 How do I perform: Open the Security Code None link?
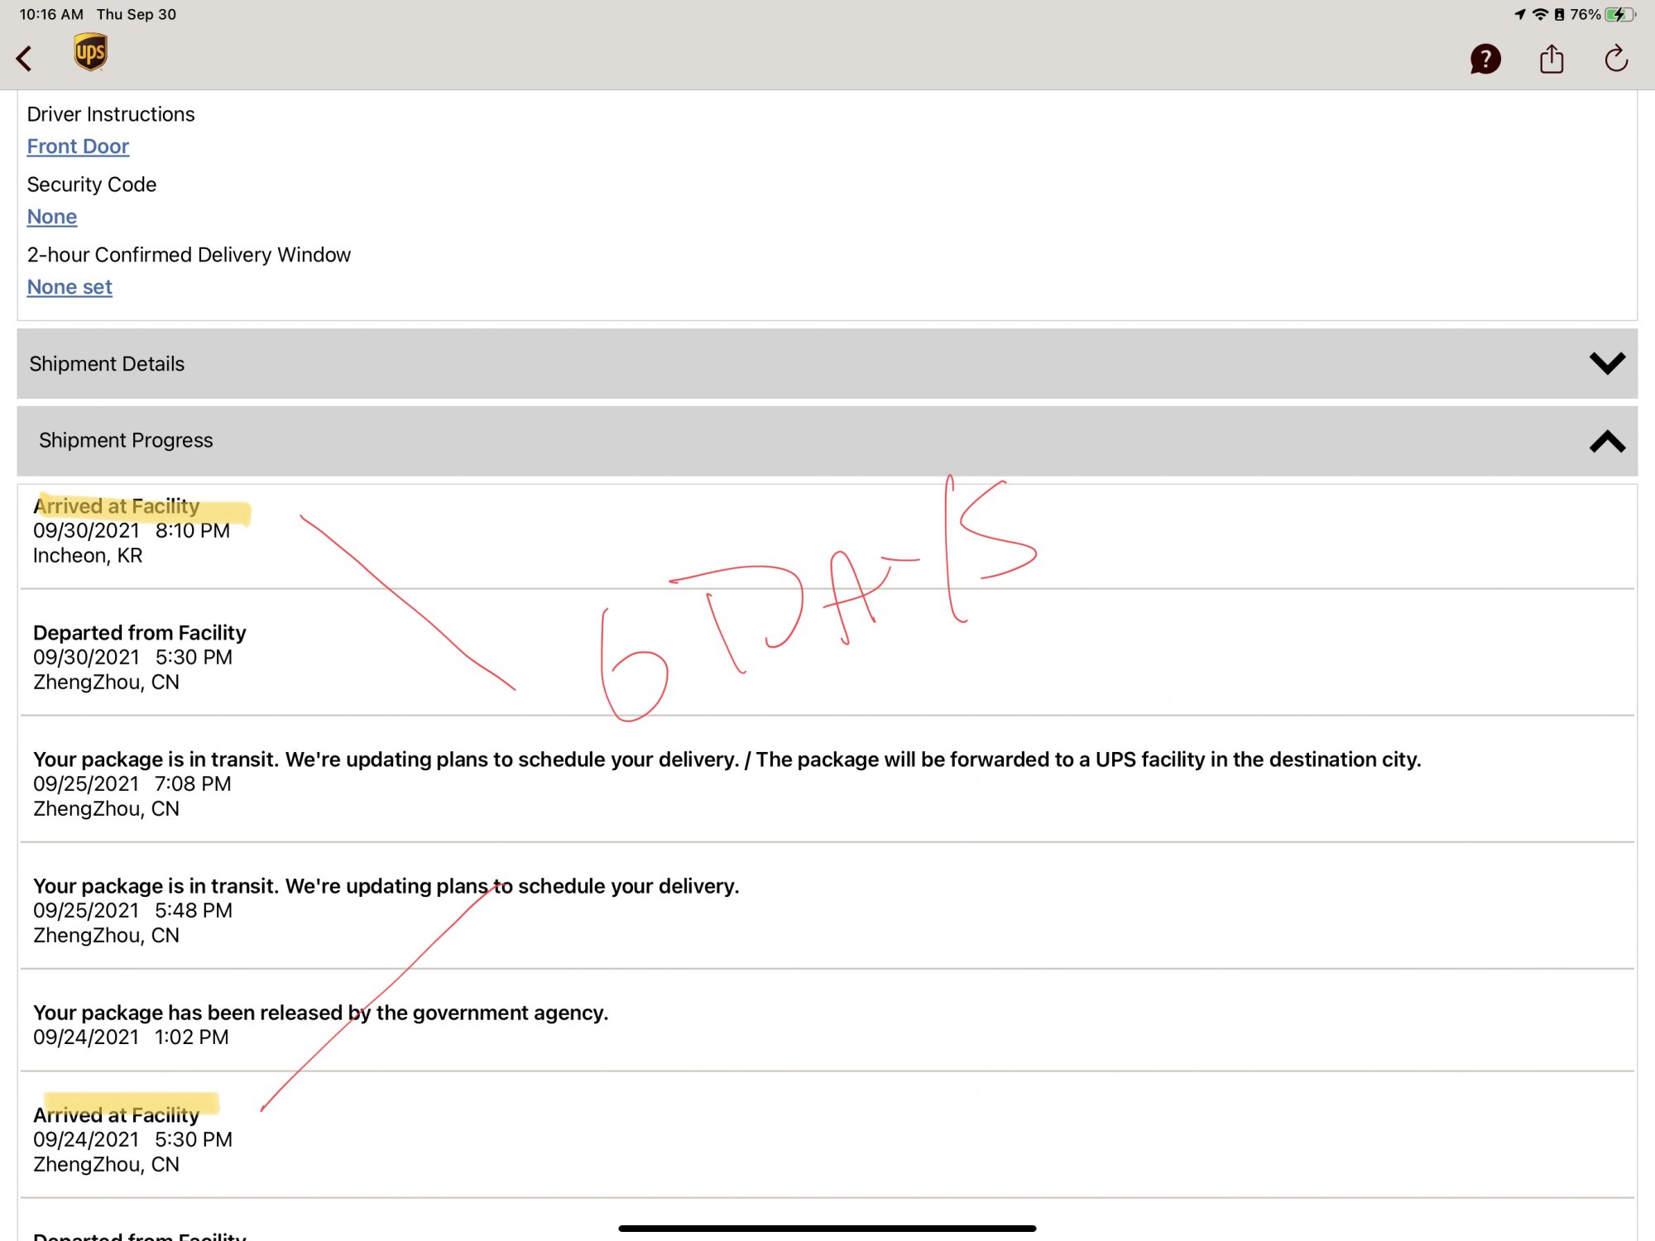(x=51, y=217)
